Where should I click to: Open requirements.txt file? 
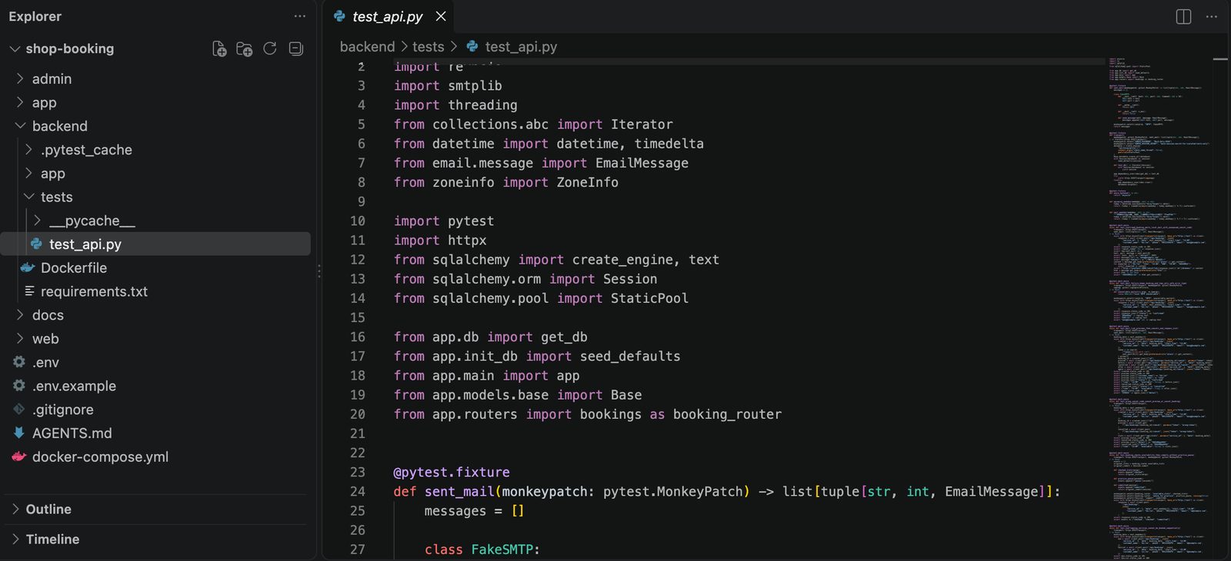point(156,291)
